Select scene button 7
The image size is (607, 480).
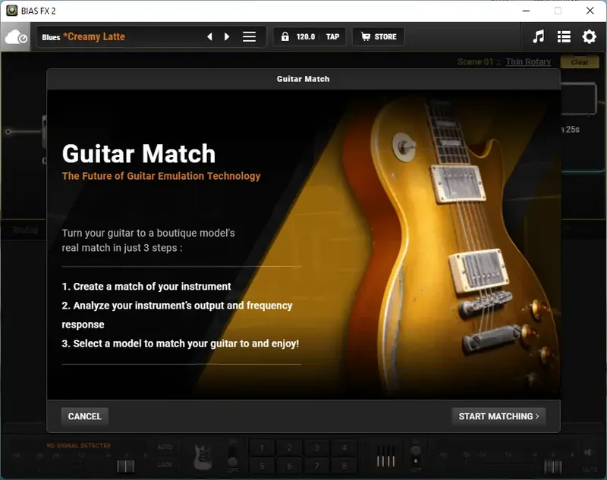point(316,466)
